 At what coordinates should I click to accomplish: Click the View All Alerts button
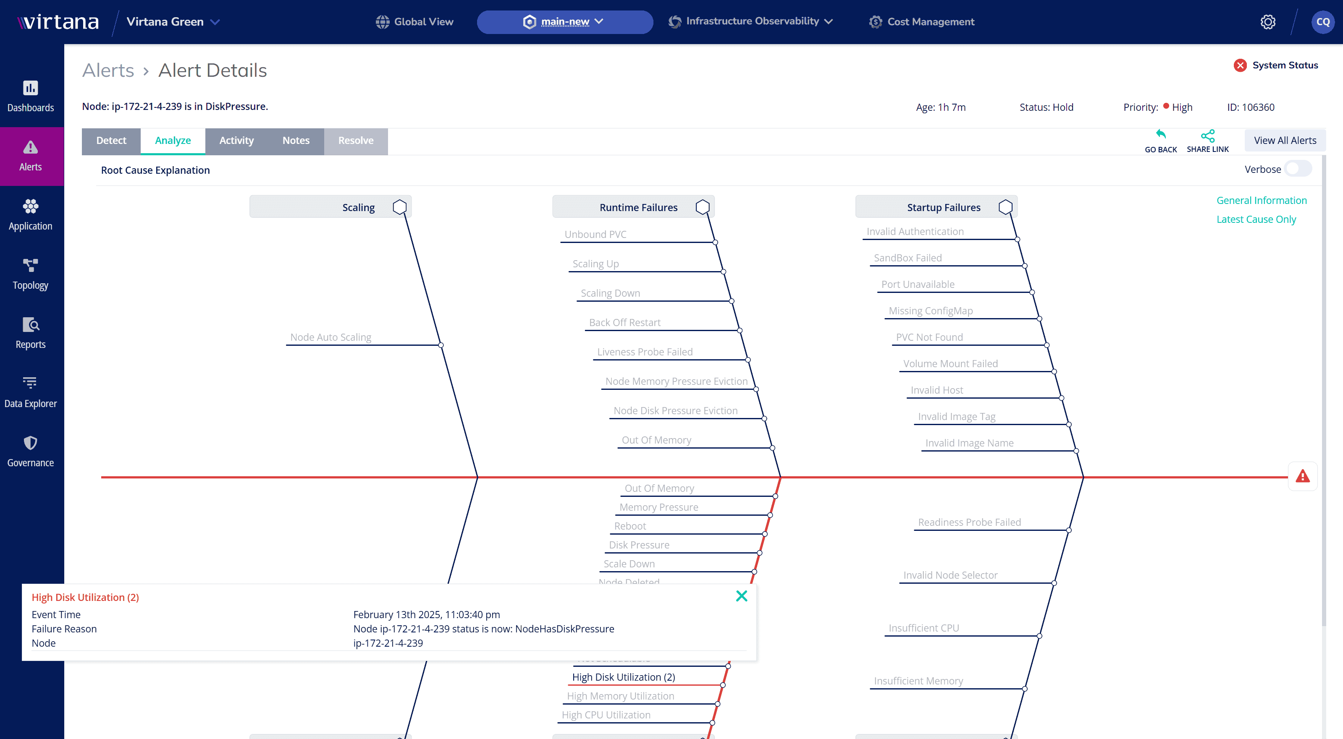click(1285, 140)
